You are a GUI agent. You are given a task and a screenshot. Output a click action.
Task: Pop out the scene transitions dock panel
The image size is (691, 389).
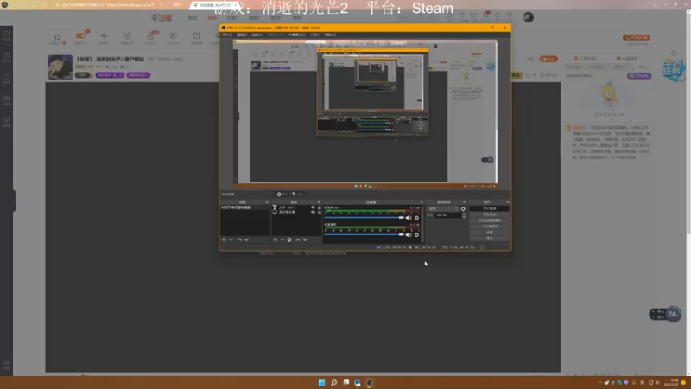tap(464, 202)
